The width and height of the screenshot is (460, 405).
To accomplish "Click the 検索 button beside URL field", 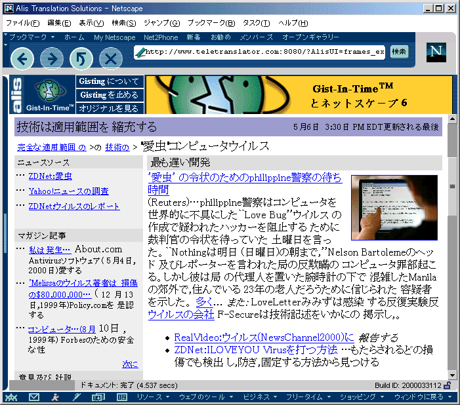I will tap(398, 52).
